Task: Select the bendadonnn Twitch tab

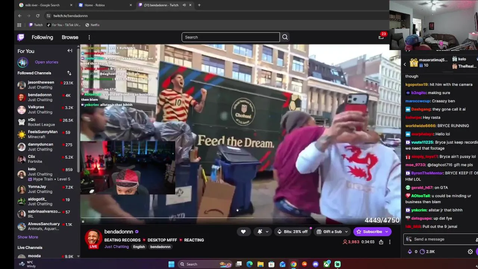Action: (x=165, y=5)
